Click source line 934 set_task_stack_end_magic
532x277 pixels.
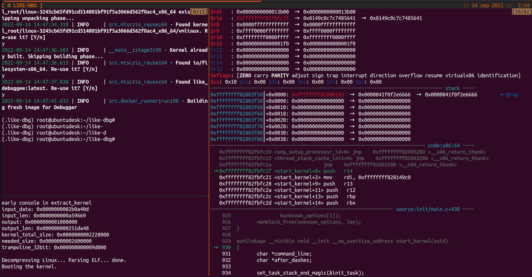pos(310,273)
